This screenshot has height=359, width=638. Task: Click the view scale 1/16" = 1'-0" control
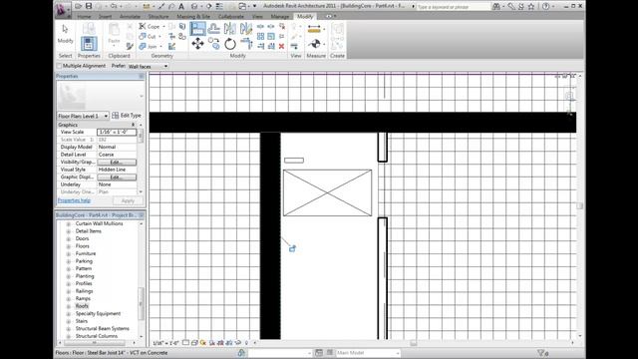tap(164, 343)
